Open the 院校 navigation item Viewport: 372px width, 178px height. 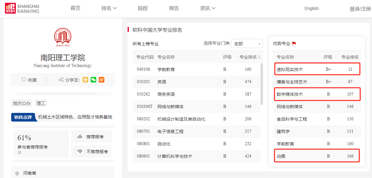pos(143,8)
